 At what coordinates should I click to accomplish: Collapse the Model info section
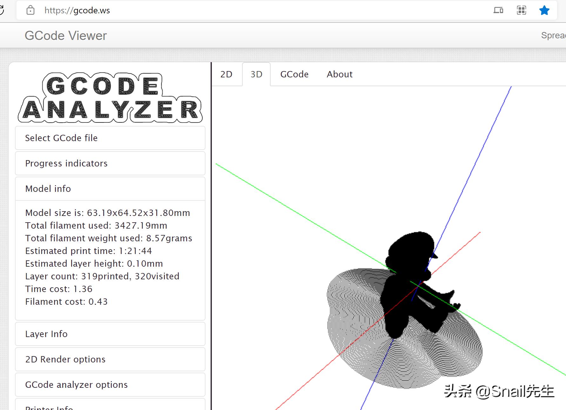coord(110,189)
